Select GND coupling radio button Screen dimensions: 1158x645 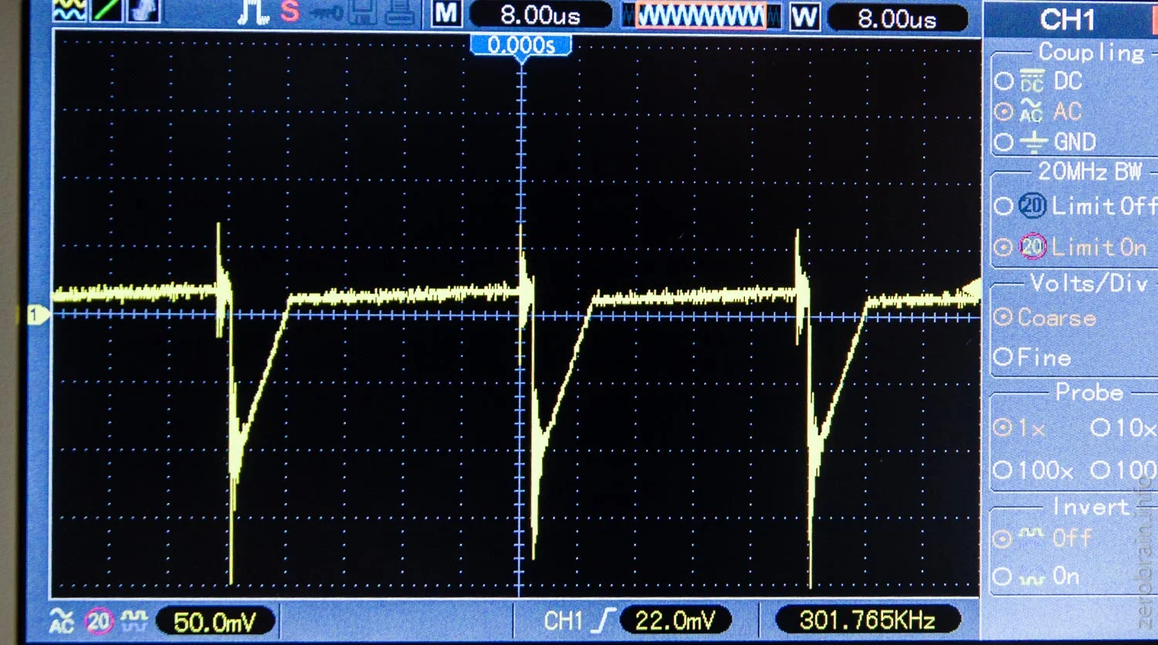(1004, 142)
